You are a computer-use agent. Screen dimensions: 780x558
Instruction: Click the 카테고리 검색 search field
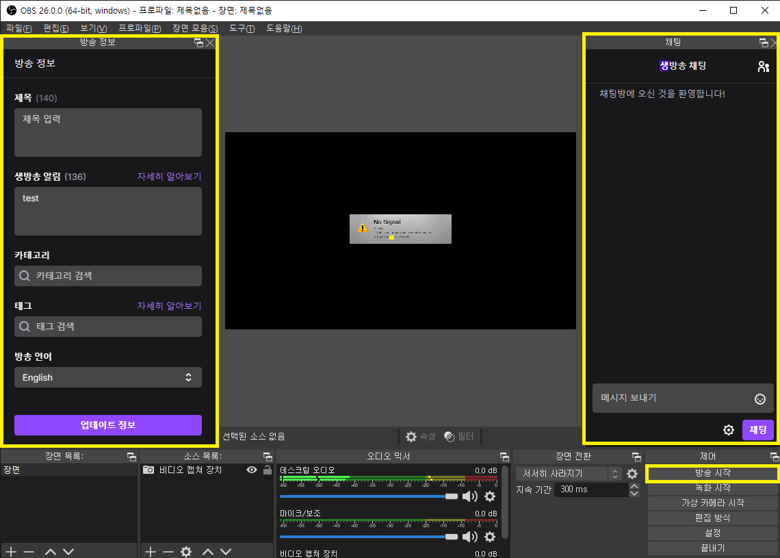coord(108,276)
